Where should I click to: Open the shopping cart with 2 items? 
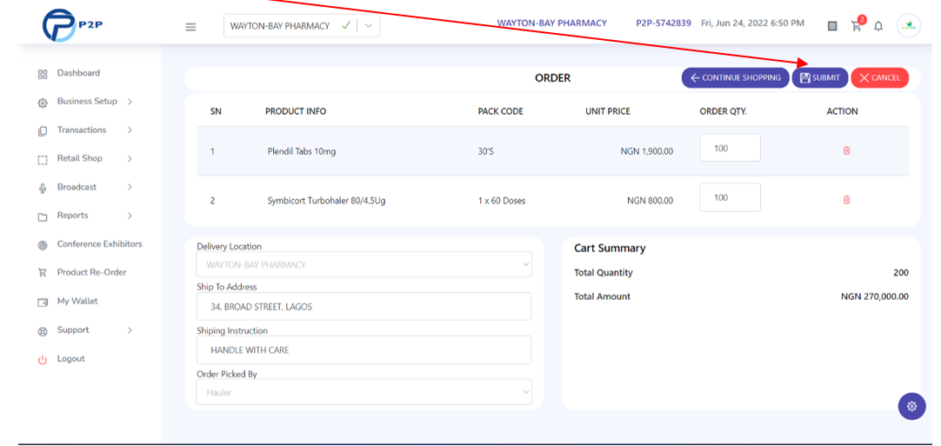(858, 24)
